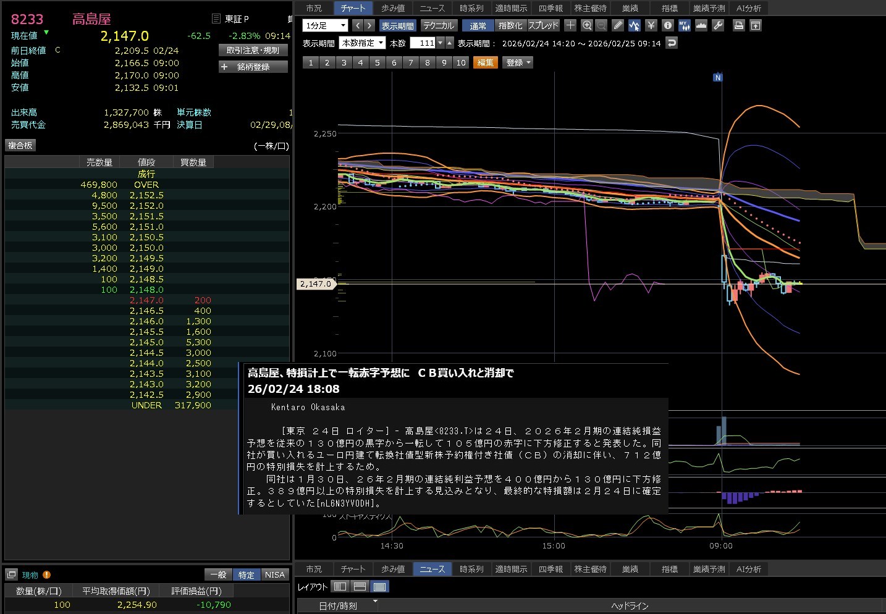This screenshot has width=886, height=614.
Task: Print the chart using the printer icon
Action: tap(738, 25)
